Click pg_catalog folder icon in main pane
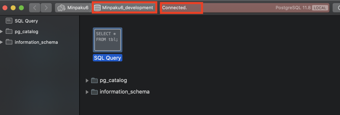This screenshot has height=115, width=340. [94, 81]
